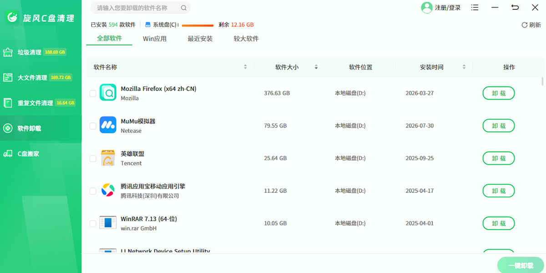
Task: Click the Netease publisher text
Action: pos(131,131)
